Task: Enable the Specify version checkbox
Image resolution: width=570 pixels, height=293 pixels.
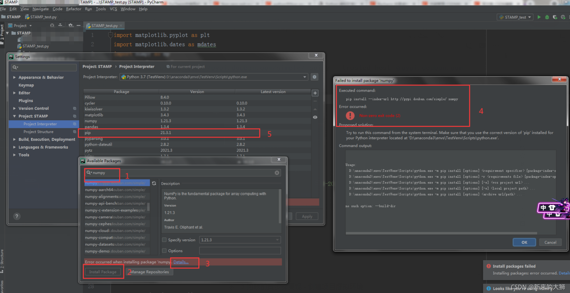Action: (164, 240)
